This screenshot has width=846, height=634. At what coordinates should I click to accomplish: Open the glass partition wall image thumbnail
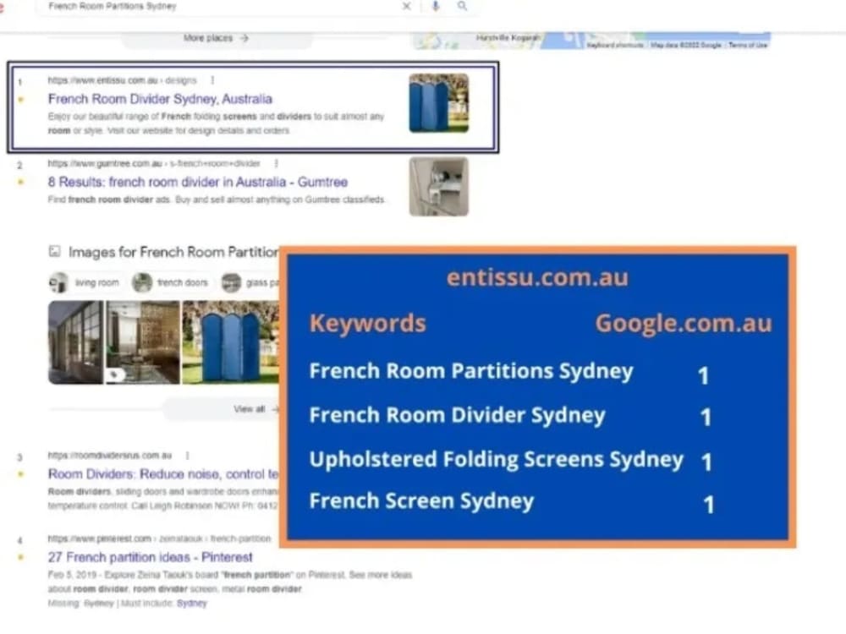(75, 343)
